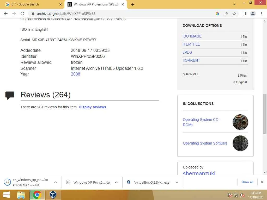Click the scrollbar up arrow
Viewport: 267px width, 200px height.
pyautogui.click(x=265, y=21)
